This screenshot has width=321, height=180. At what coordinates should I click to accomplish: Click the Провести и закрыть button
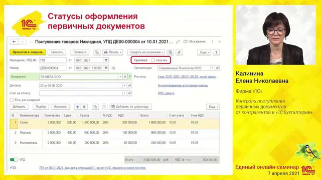[x=28, y=52]
